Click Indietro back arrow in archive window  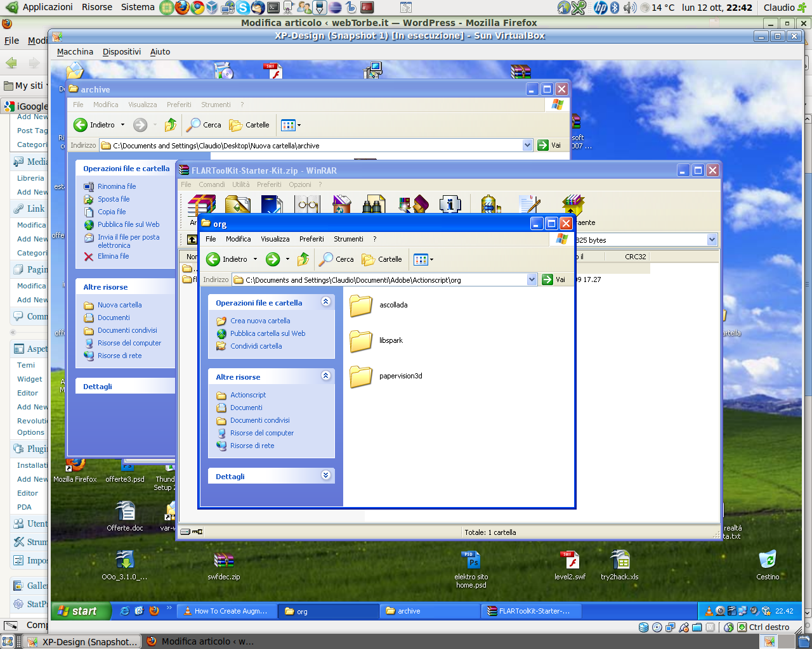81,125
